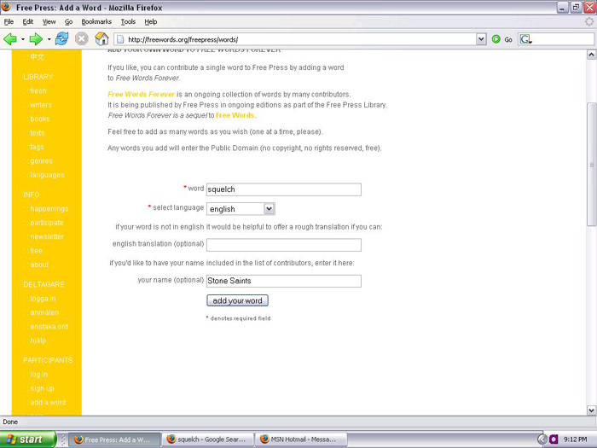Open the newsletter sidebar link
Image resolution: width=597 pixels, height=448 pixels.
click(47, 237)
